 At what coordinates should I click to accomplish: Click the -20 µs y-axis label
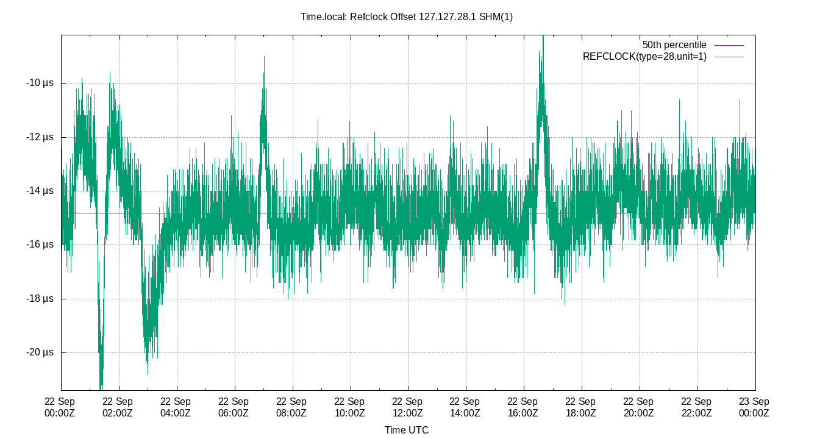click(40, 352)
